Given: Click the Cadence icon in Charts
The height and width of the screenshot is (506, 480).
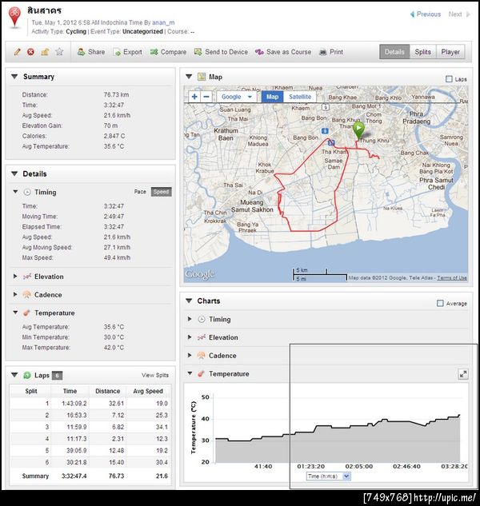Looking at the screenshot, I should [x=201, y=355].
